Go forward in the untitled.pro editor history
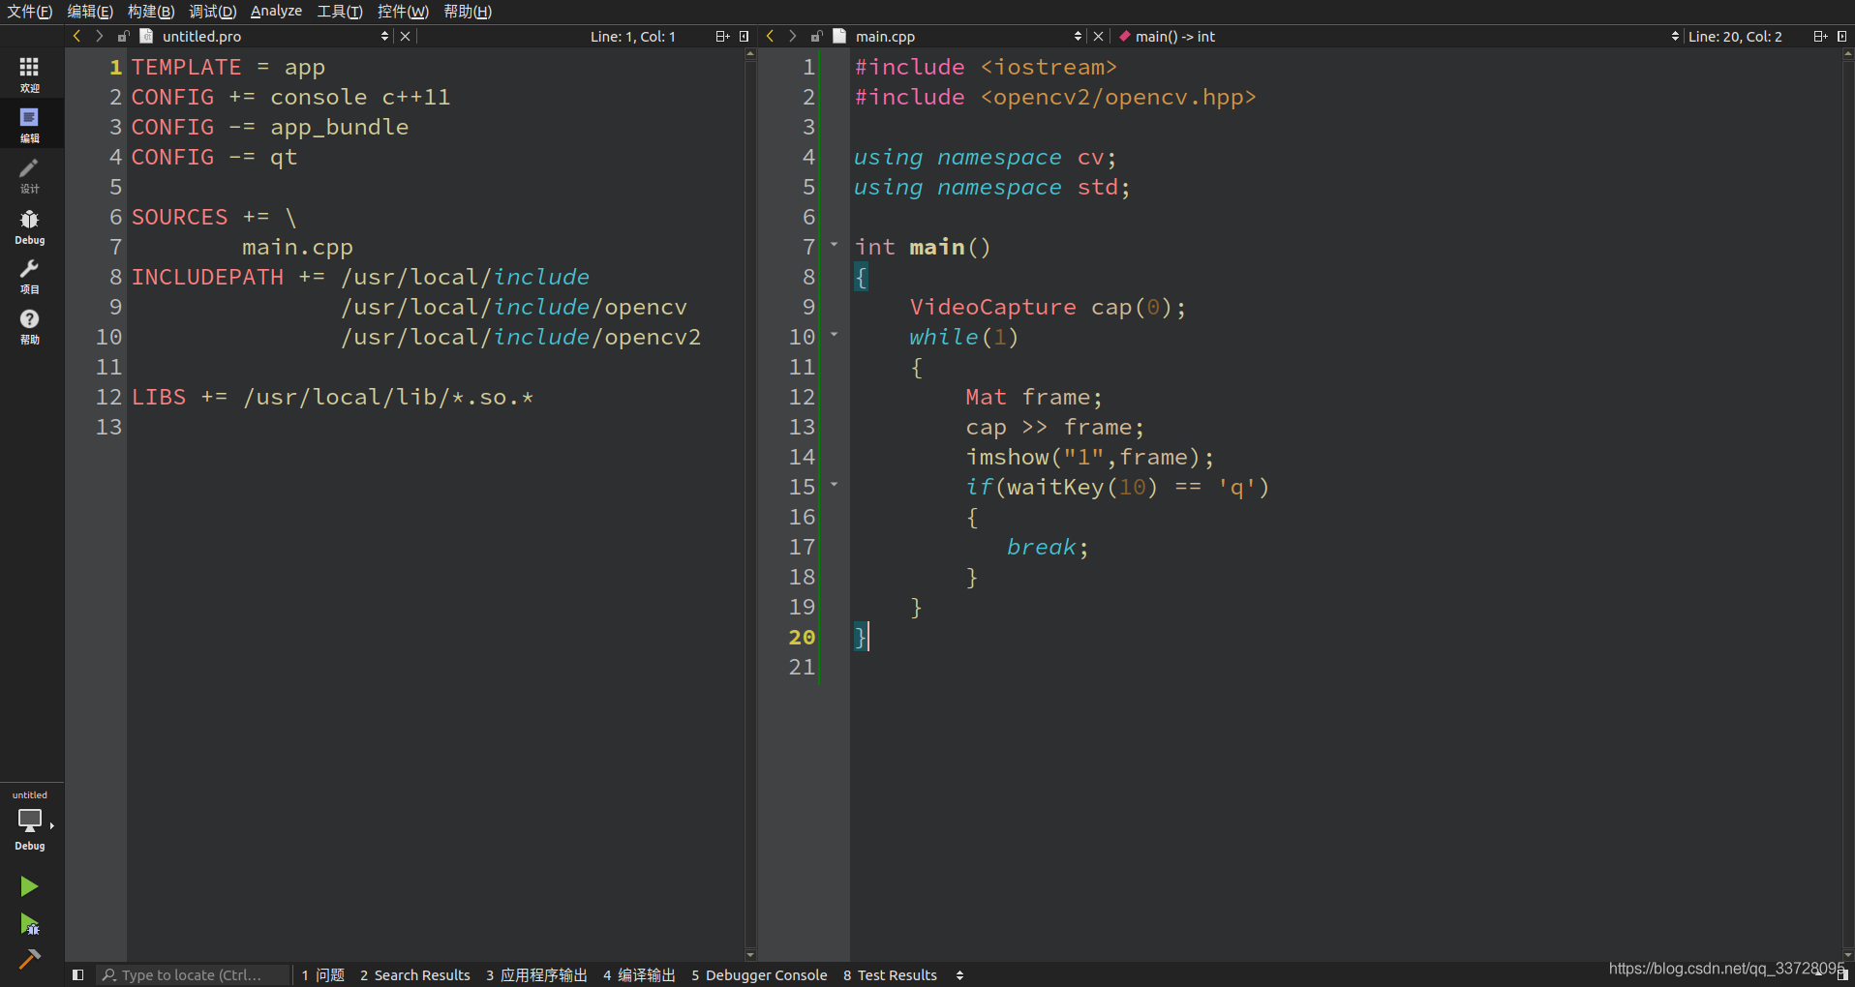1855x987 pixels. coord(99,36)
